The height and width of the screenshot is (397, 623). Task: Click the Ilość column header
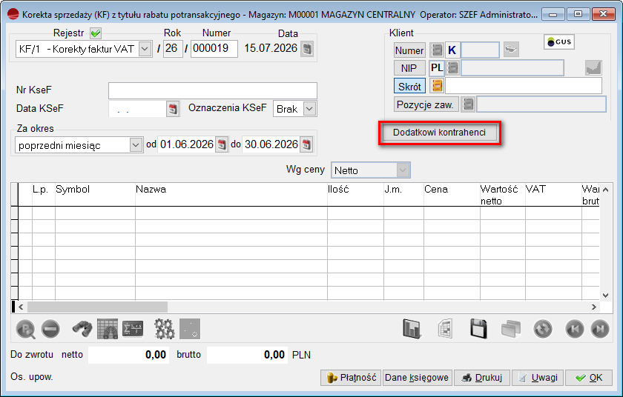(355, 195)
